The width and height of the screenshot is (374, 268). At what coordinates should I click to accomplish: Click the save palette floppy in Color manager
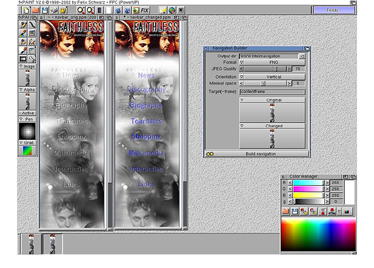295,212
